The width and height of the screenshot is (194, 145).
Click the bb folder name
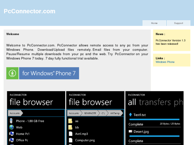tap(77, 127)
